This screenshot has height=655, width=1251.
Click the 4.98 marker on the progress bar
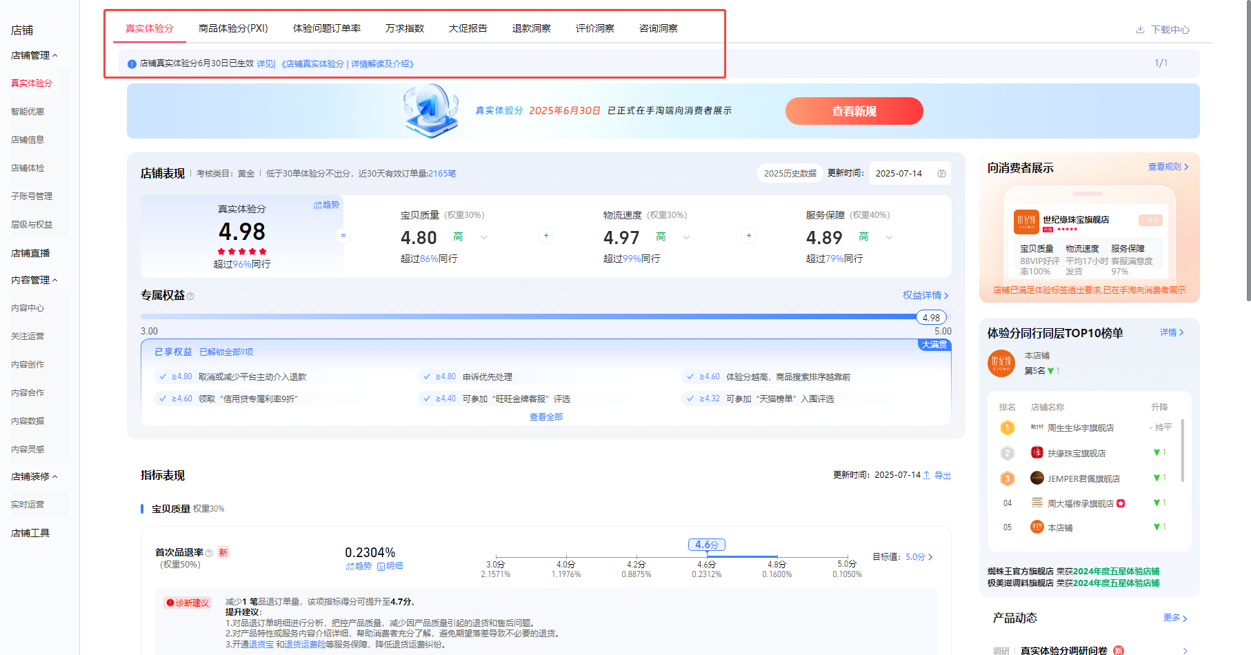(x=931, y=318)
